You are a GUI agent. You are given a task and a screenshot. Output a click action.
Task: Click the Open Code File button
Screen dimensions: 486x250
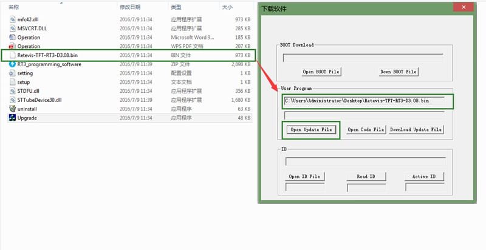point(366,130)
